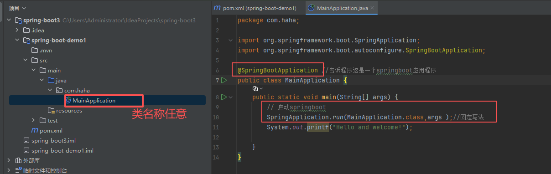Click the MainApplication class icon in tree
Viewport: 551px width, 174px height.
(x=68, y=100)
